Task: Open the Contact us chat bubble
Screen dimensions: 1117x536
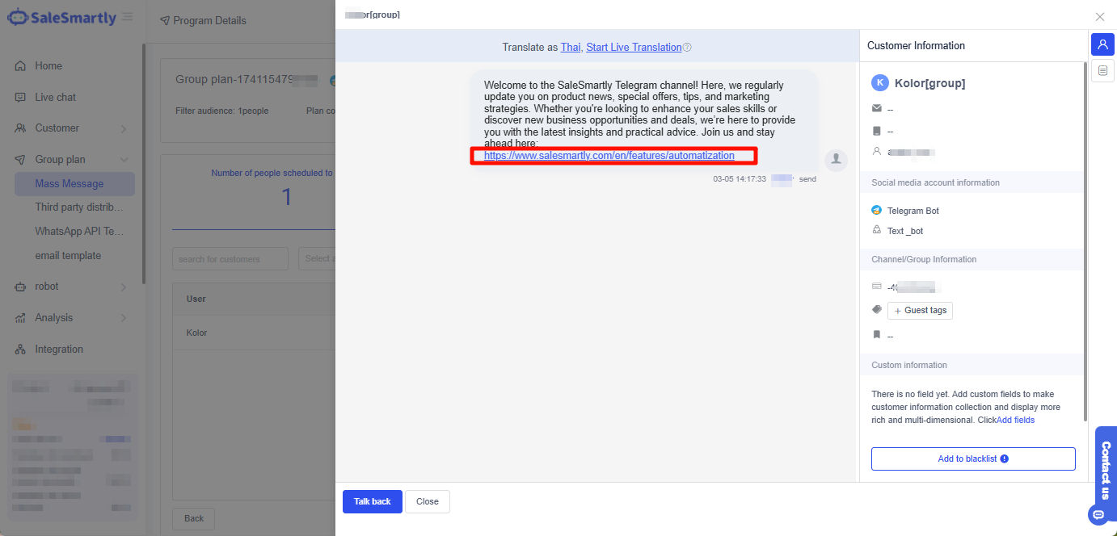Action: click(x=1098, y=514)
